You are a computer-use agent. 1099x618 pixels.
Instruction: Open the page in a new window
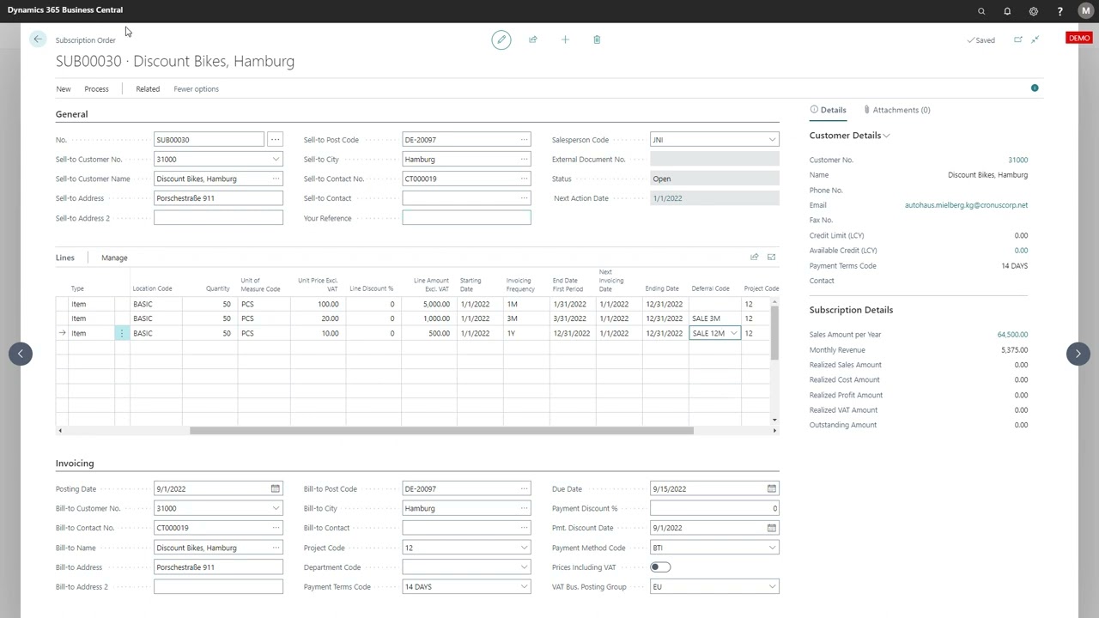tap(1018, 39)
